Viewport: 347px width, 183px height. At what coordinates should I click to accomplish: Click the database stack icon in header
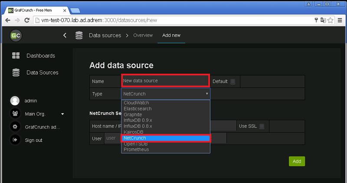[x=79, y=35]
